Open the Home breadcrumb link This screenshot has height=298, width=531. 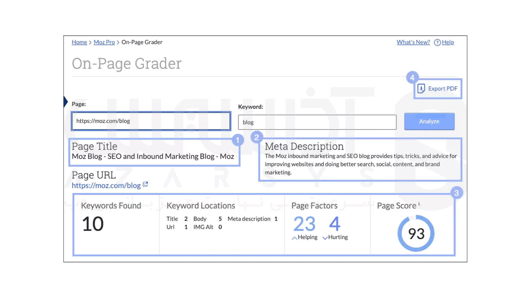coord(79,42)
